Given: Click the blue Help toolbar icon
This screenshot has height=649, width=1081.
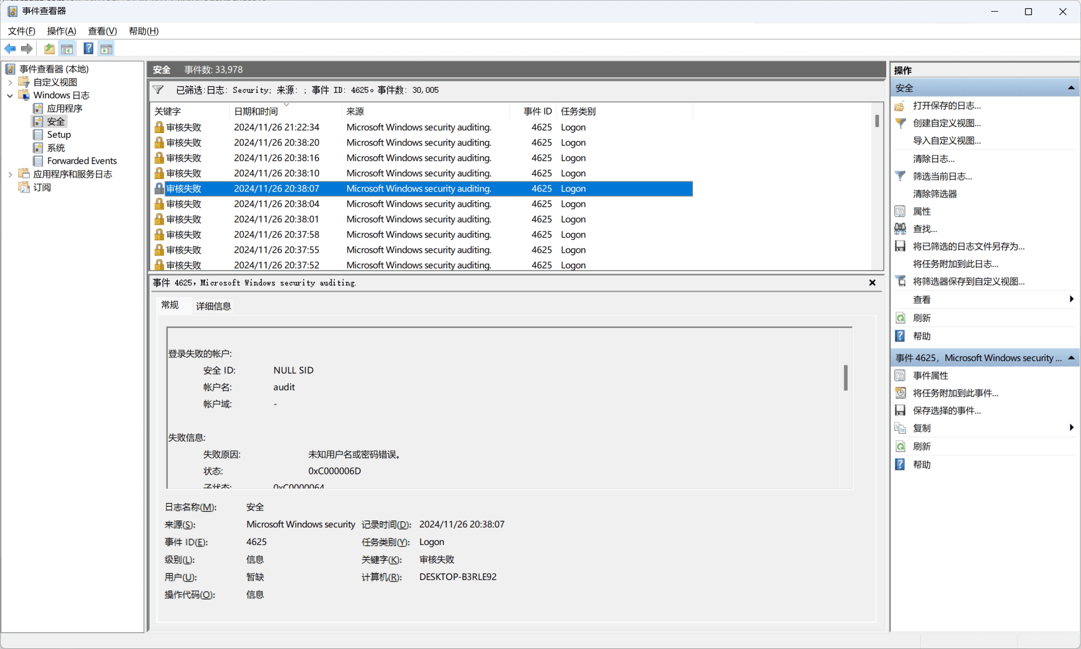Looking at the screenshot, I should (x=88, y=49).
